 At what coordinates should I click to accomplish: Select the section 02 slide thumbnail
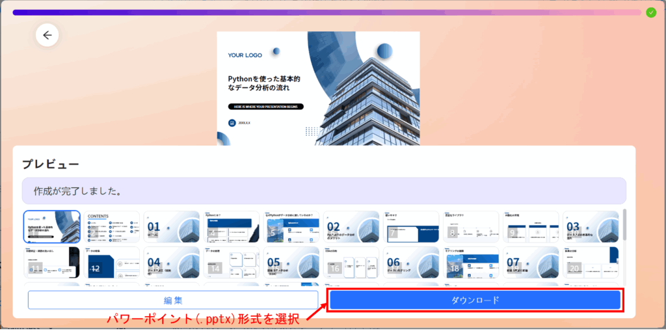(351, 227)
